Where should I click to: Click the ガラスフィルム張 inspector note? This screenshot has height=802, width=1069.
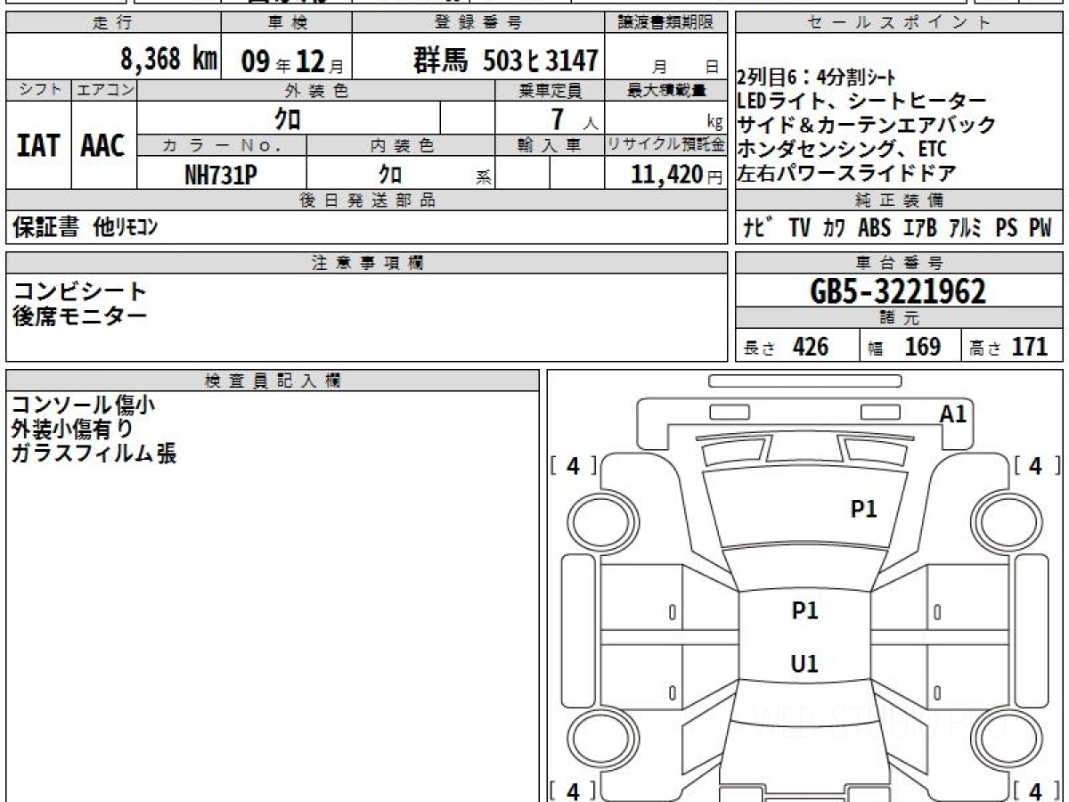(94, 454)
